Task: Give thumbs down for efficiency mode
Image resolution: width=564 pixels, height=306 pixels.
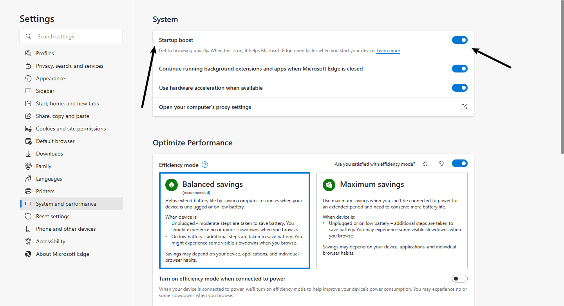Action: coord(441,164)
